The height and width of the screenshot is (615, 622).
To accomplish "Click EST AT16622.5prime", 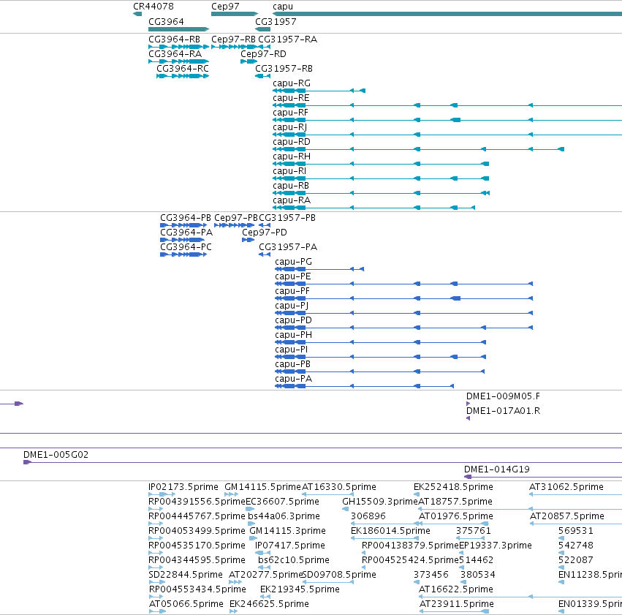I will click(520, 597).
